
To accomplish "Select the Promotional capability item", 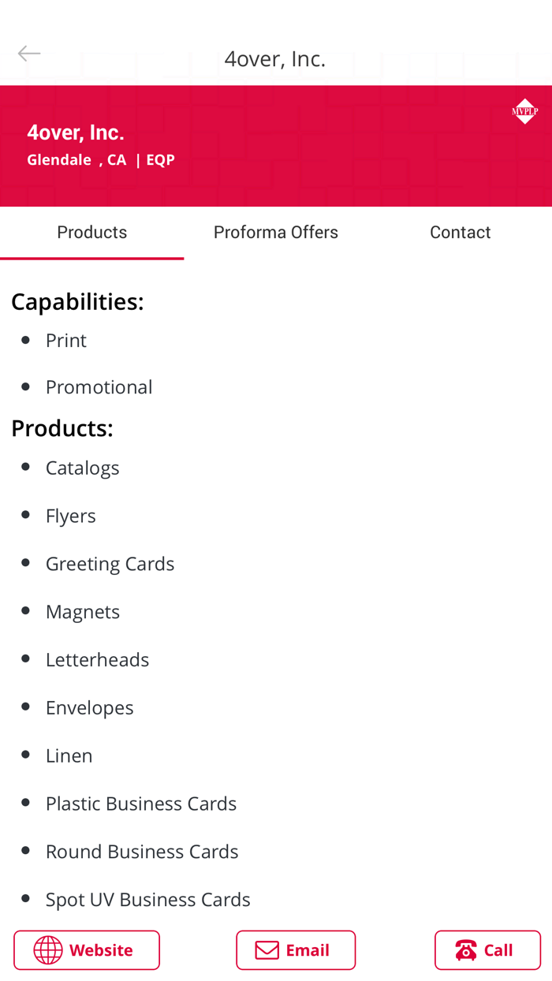I will point(99,387).
